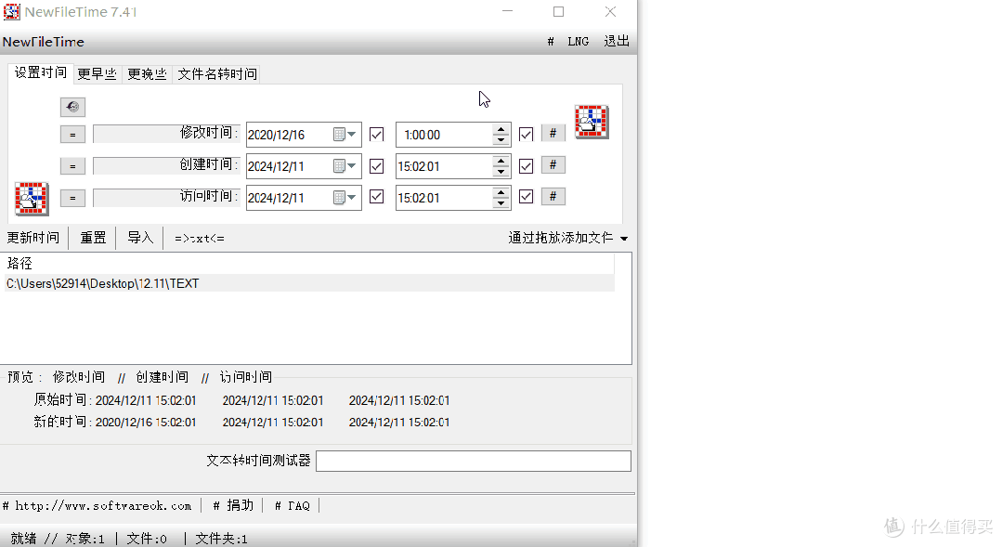Click the clock reset icon button

click(72, 107)
